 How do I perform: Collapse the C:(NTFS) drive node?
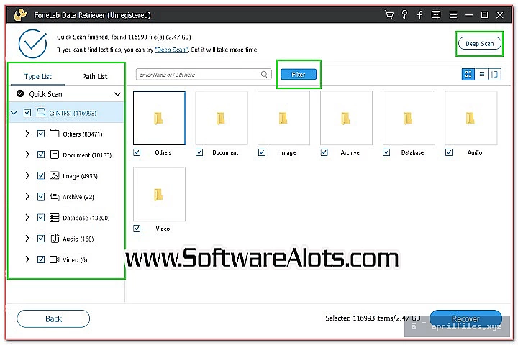click(x=14, y=113)
